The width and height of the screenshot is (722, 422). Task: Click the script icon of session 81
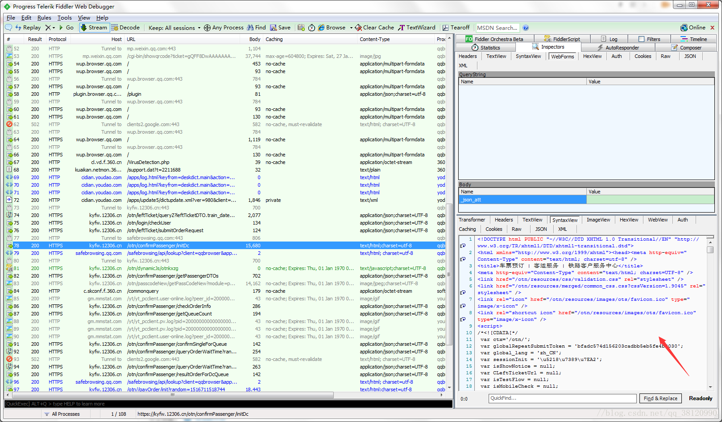9,268
